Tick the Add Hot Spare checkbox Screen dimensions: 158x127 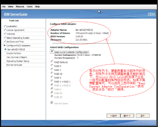tap(52, 103)
